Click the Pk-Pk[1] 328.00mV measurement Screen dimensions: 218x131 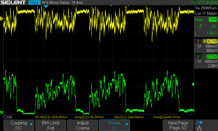51,117
